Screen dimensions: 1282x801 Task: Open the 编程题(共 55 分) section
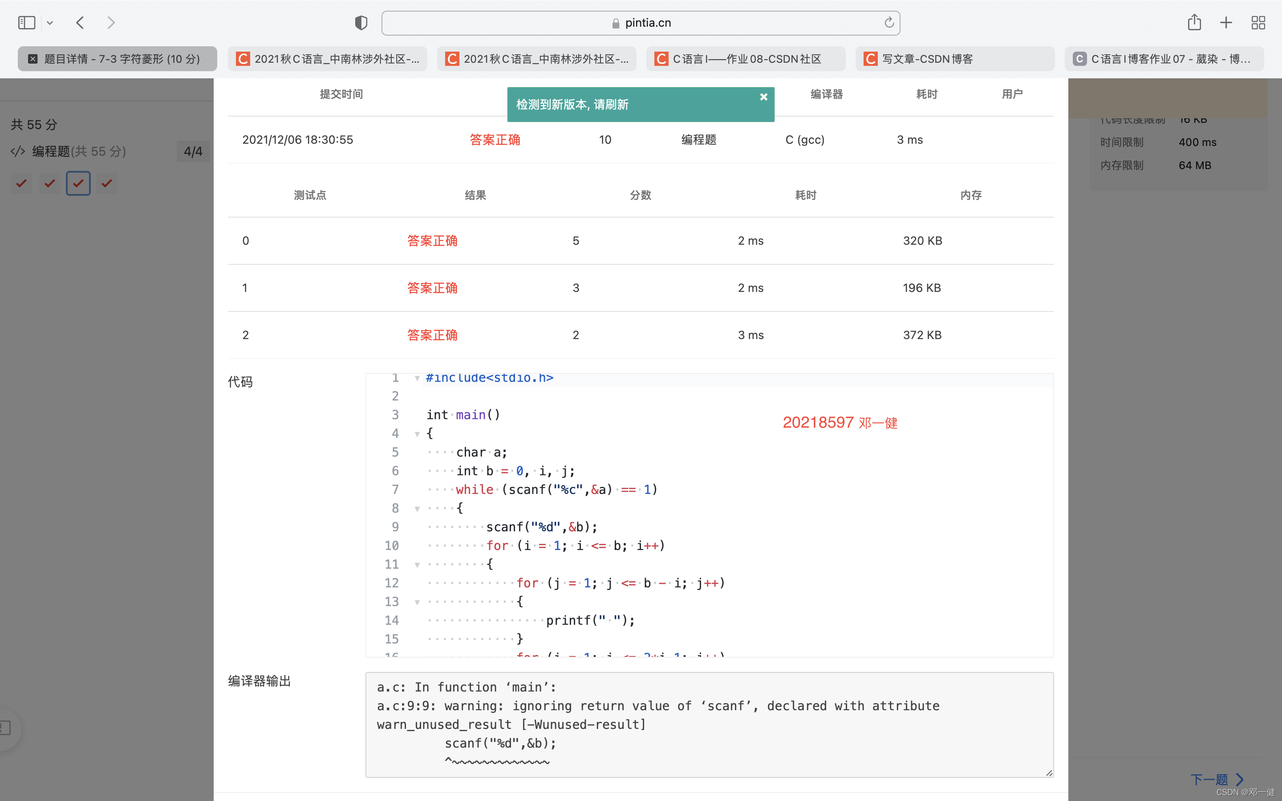(x=79, y=151)
